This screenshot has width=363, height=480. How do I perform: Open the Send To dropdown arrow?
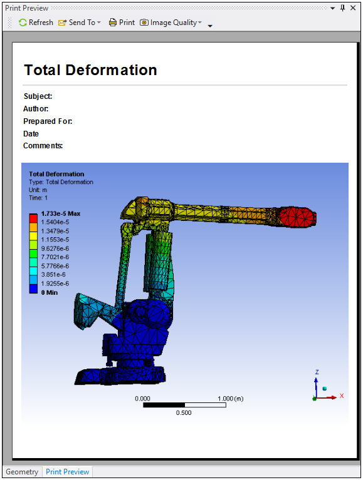(98, 23)
